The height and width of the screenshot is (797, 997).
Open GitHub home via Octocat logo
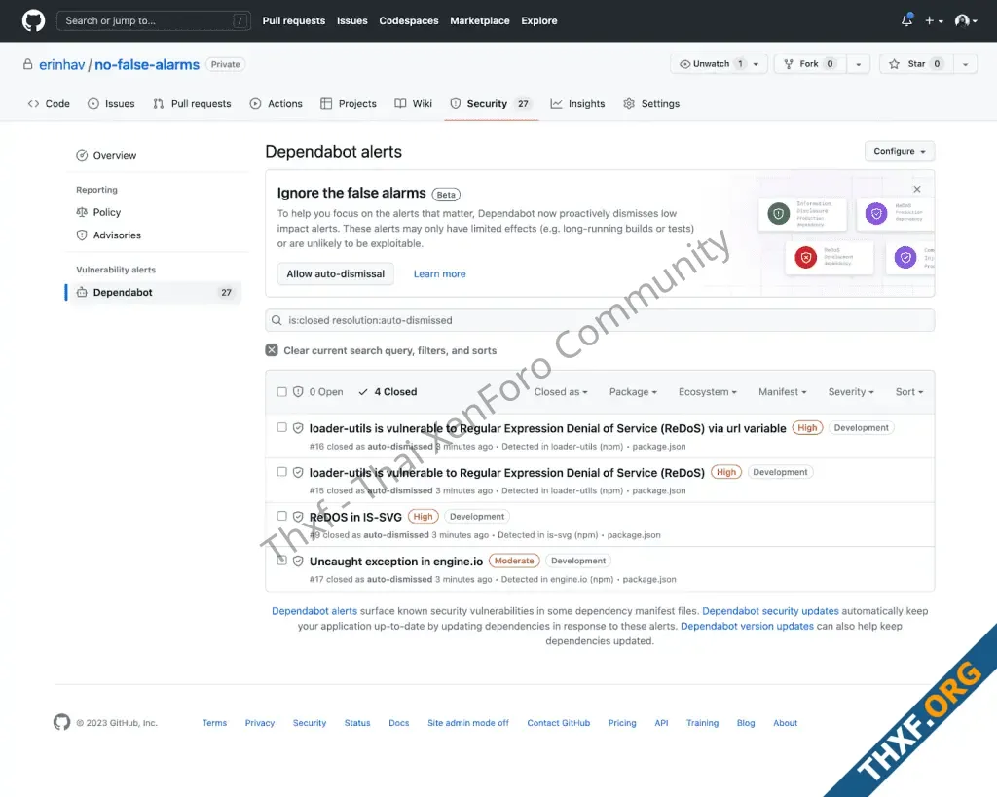pos(33,20)
